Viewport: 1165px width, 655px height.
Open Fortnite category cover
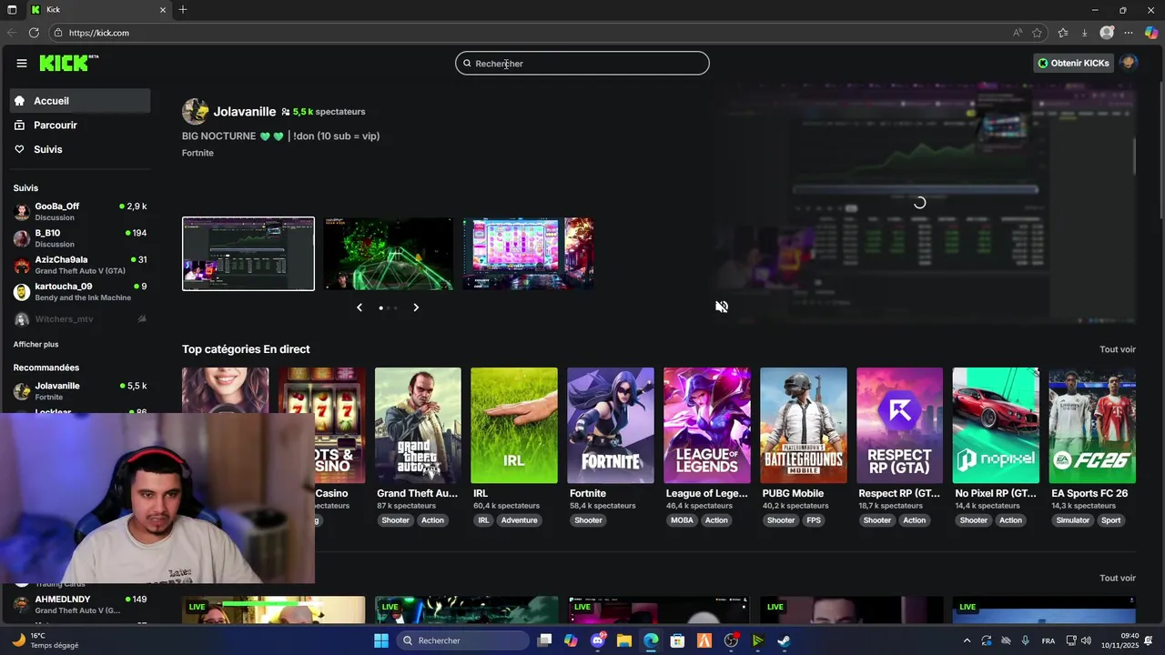tap(611, 425)
